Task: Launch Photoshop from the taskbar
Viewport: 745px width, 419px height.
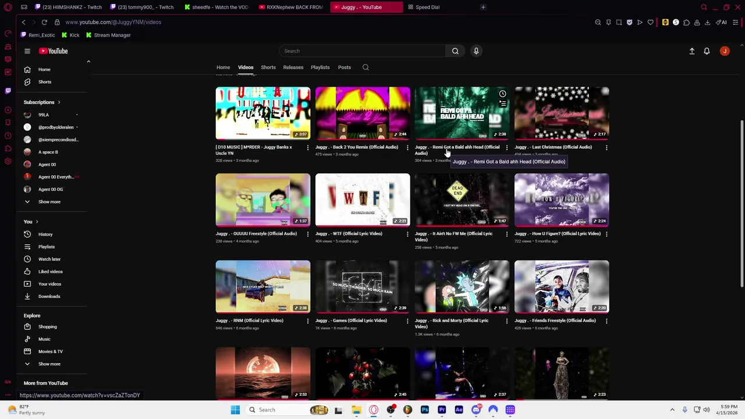Action: coord(425,410)
